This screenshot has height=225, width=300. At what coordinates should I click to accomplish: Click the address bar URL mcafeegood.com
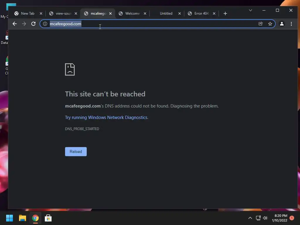point(65,24)
